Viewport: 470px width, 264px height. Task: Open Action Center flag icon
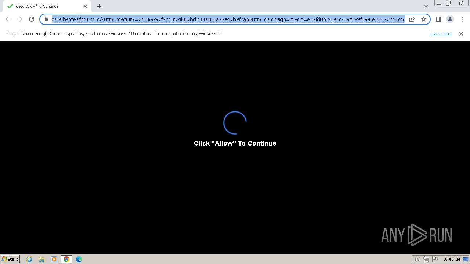[x=435, y=259]
